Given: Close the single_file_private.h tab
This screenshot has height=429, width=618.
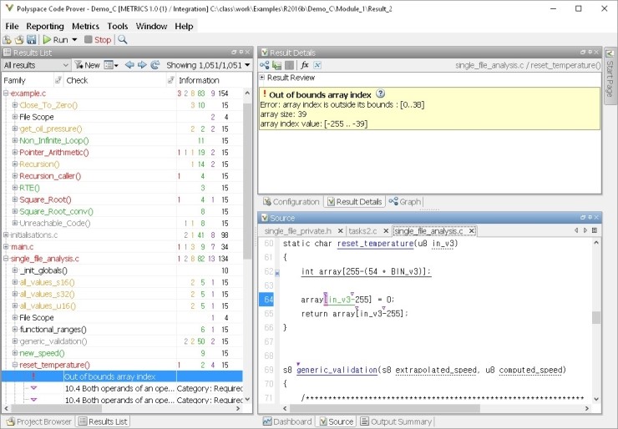Looking at the screenshot, I should click(340, 231).
